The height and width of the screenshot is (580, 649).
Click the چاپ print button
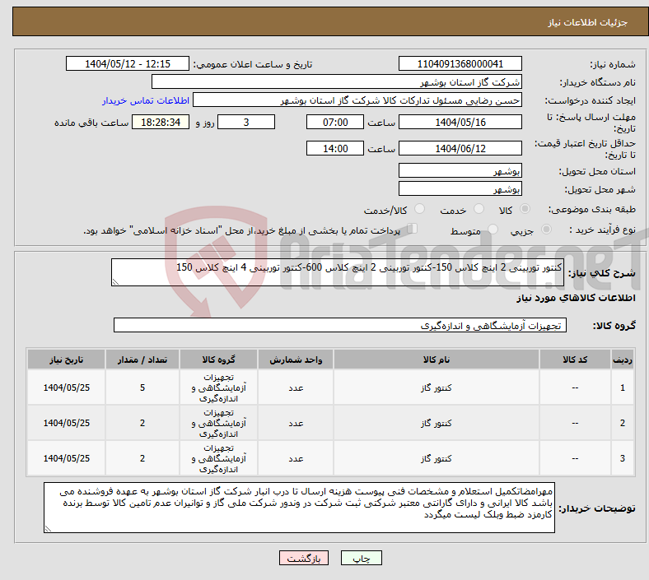click(x=362, y=558)
